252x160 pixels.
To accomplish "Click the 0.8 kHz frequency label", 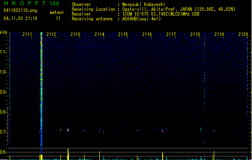I will point(3,112).
